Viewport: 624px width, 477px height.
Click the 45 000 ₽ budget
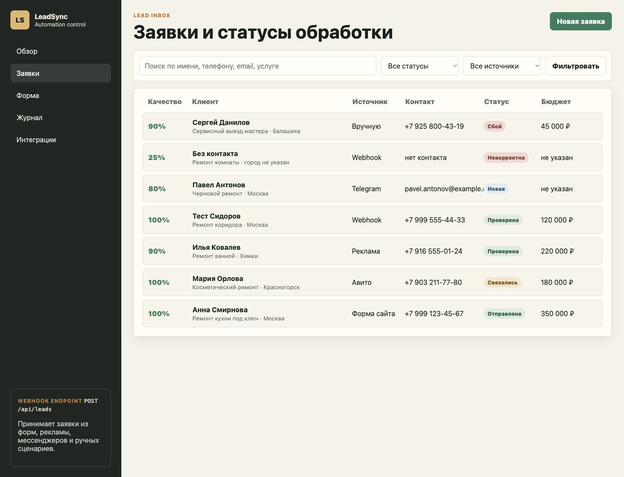point(555,126)
